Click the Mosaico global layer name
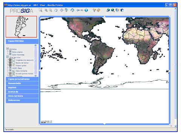This screenshot has width=181, height=135. 21,66
